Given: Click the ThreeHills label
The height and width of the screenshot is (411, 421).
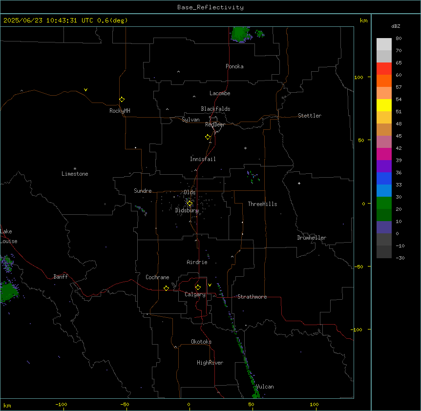Looking at the screenshot, I should (x=262, y=204).
